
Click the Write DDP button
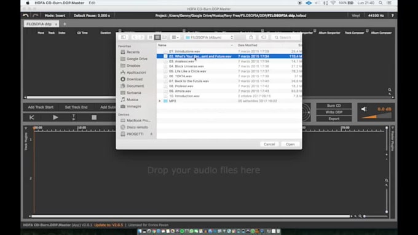click(x=334, y=112)
